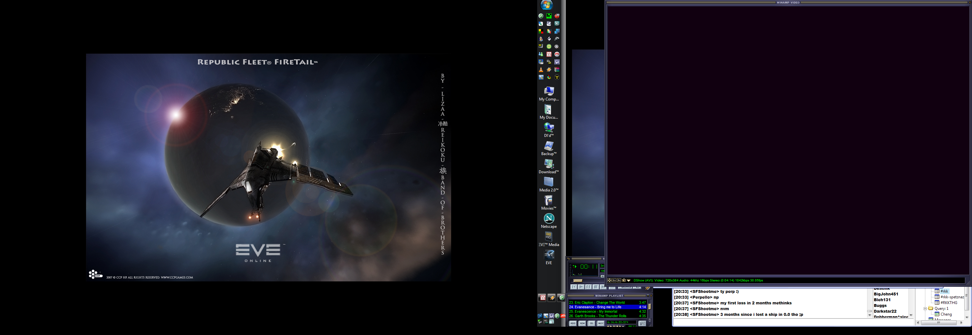Pause Winamp playback
This screenshot has width=972, height=335.
(589, 287)
